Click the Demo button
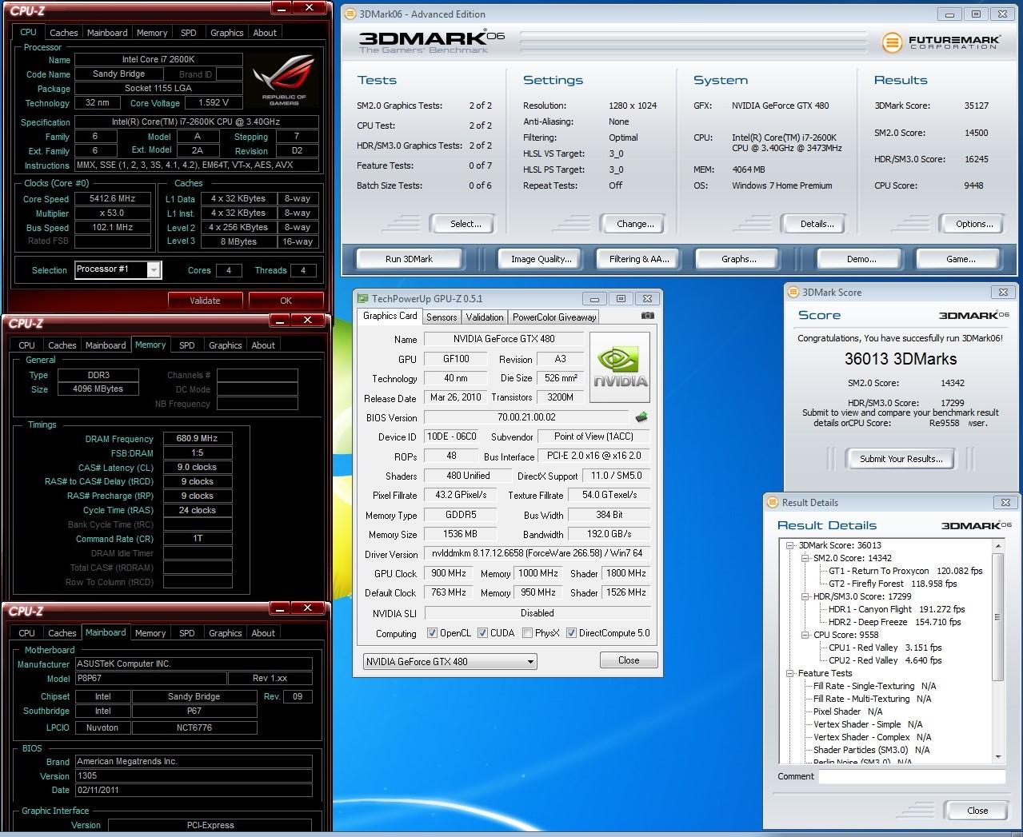This screenshot has height=837, width=1023. click(861, 259)
